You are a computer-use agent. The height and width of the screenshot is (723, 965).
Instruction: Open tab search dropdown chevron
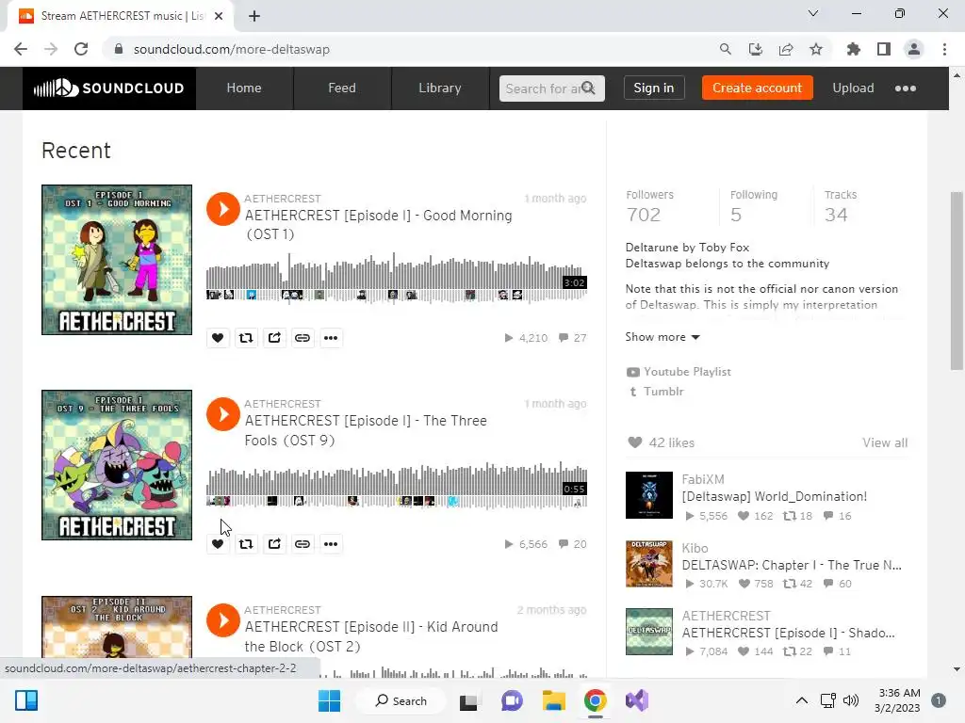tap(813, 13)
